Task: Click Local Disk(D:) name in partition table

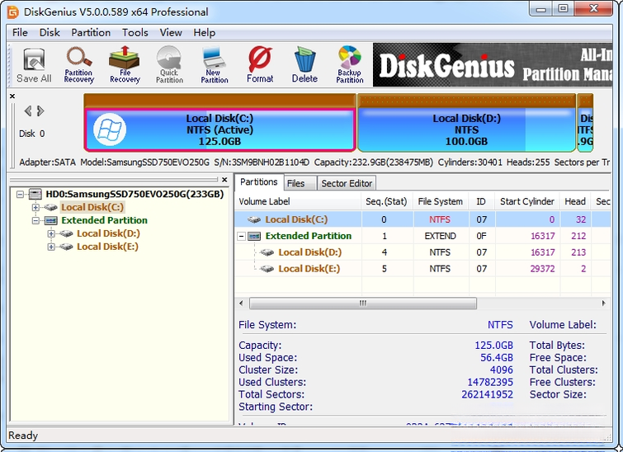Action: (x=310, y=252)
